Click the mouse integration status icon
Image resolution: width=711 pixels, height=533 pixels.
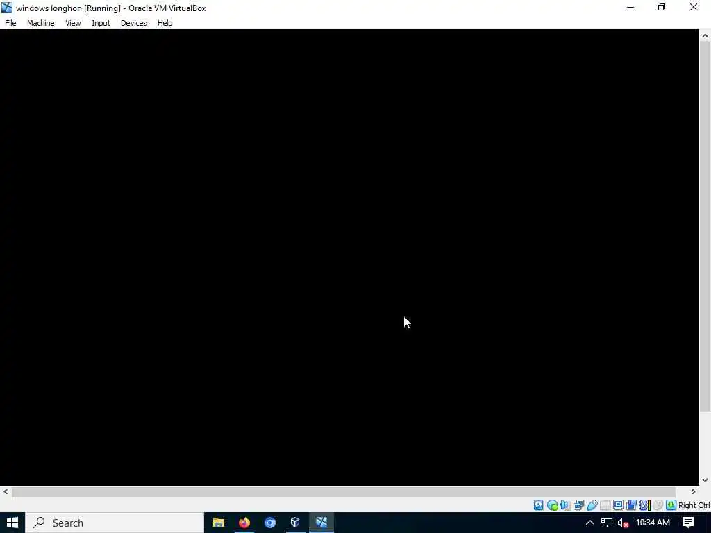coord(658,505)
